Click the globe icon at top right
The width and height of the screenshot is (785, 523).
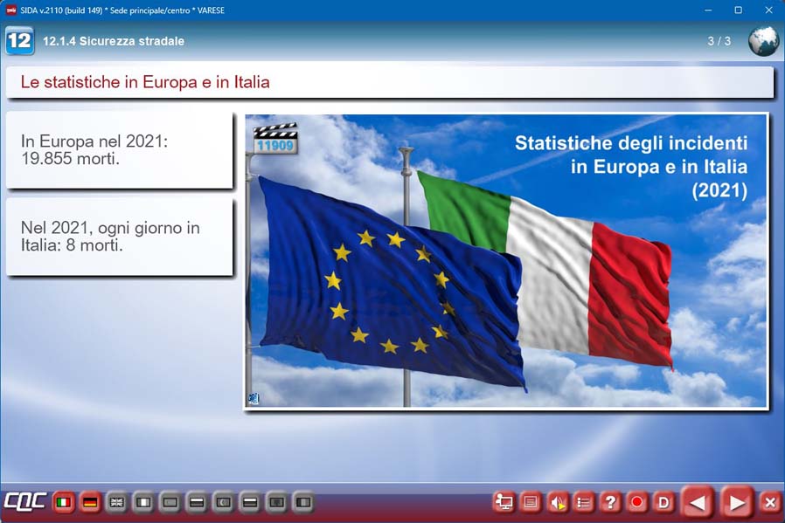pyautogui.click(x=763, y=41)
